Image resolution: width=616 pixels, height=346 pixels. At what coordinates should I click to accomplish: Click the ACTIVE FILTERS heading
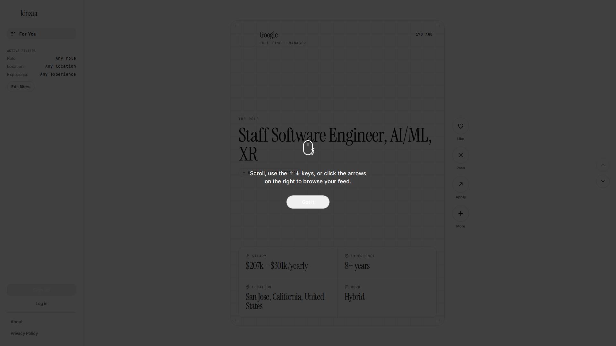[21, 51]
